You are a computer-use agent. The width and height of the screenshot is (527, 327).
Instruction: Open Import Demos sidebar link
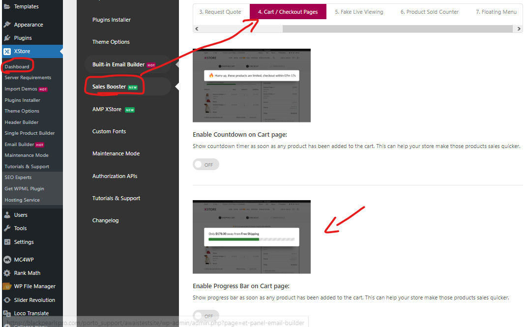click(x=26, y=89)
